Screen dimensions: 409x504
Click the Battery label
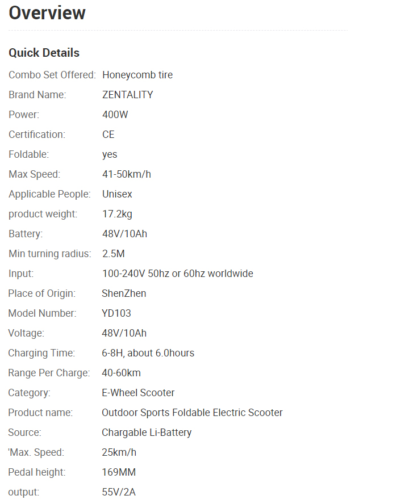(26, 234)
